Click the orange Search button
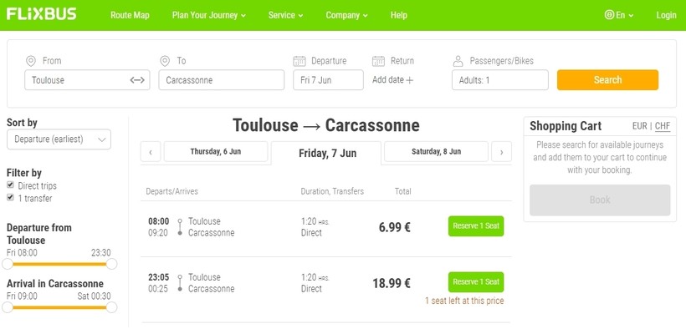686x329 pixels. click(x=607, y=80)
